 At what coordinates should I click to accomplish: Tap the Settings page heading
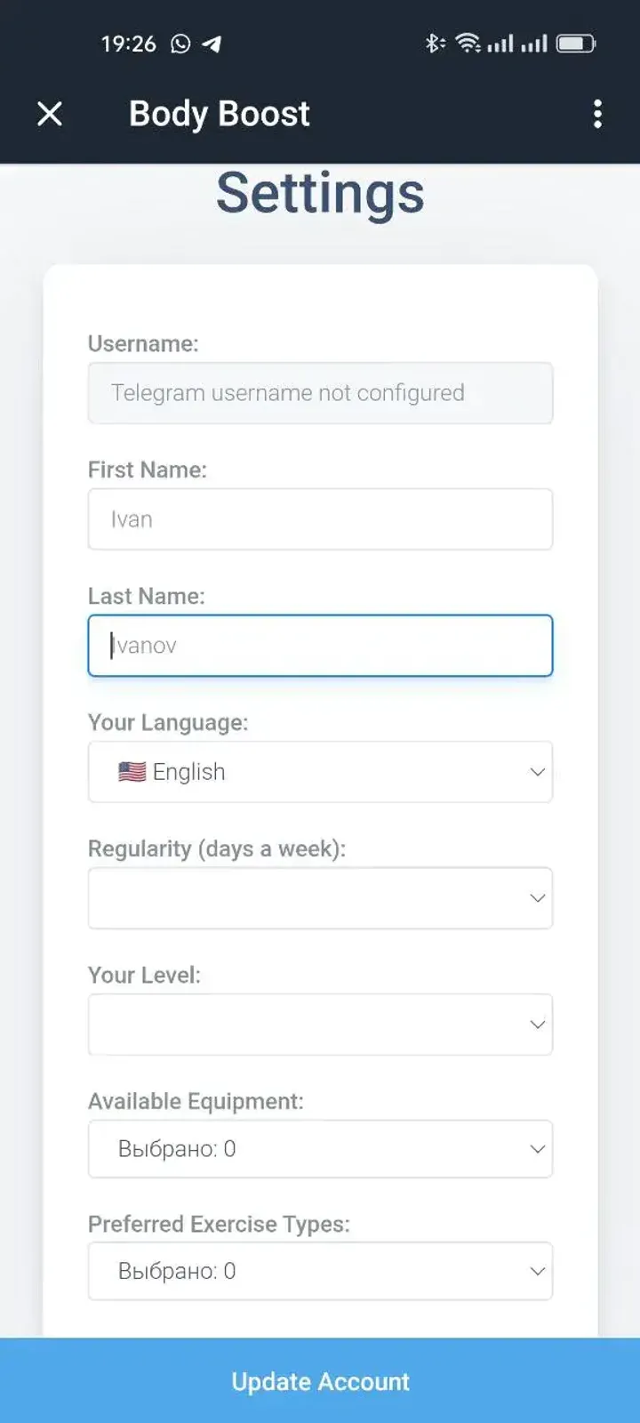pos(320,193)
